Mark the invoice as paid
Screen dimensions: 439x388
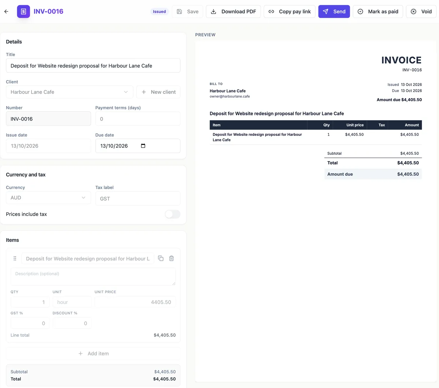click(378, 11)
